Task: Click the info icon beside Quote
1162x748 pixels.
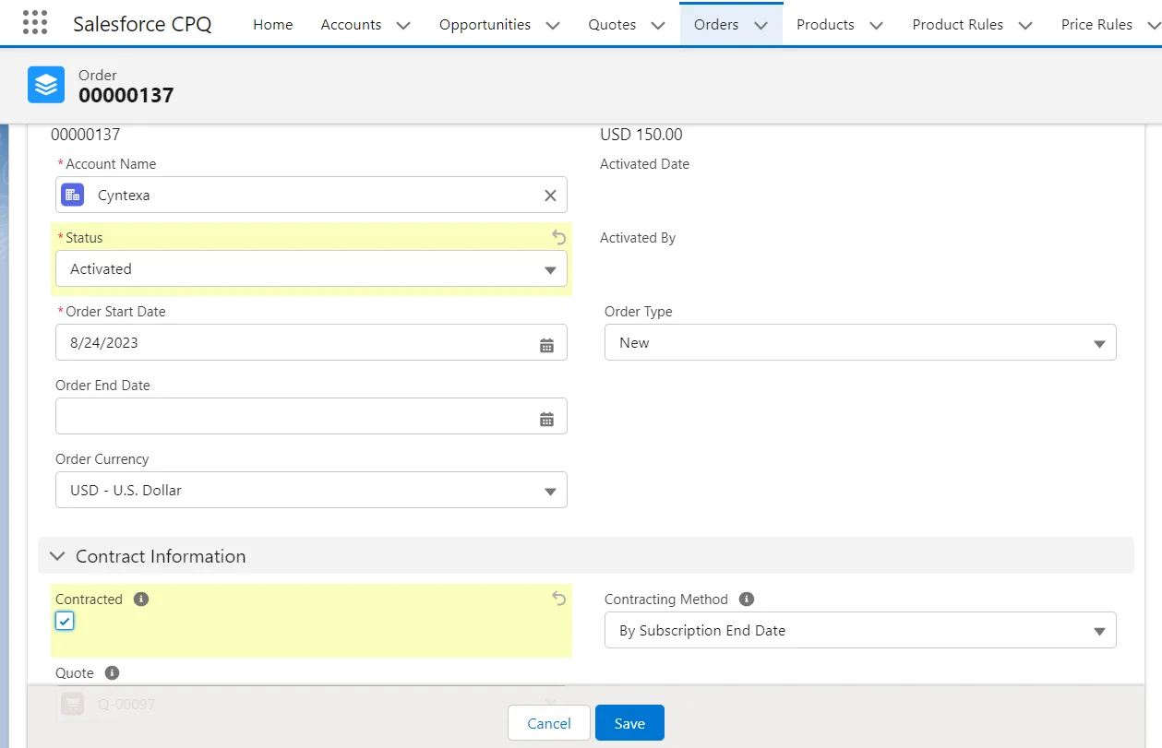Action: click(x=111, y=672)
